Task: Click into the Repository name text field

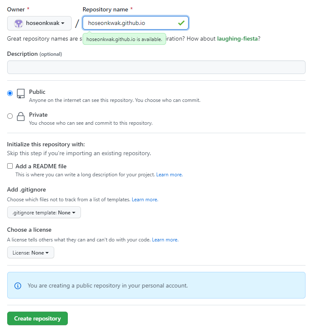Action: point(129,23)
